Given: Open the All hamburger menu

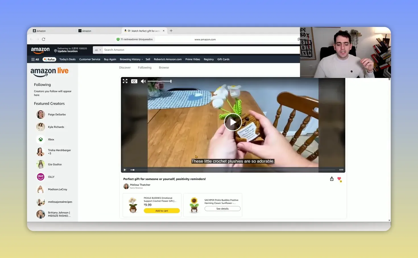Looking at the screenshot, I should (35, 60).
